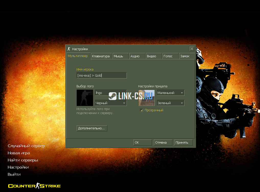Toggle the Прозрачный checkbox
Screen dimensions: 260x192
coord(142,110)
